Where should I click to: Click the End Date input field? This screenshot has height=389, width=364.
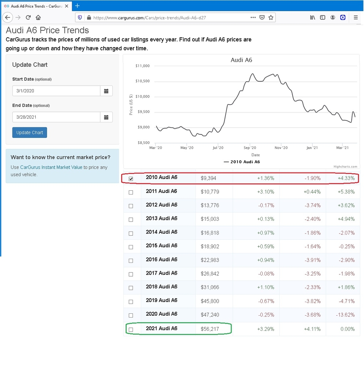pos(56,117)
